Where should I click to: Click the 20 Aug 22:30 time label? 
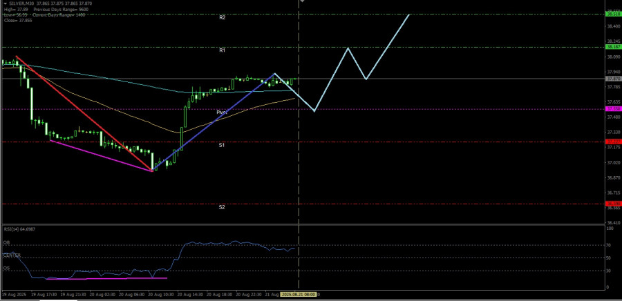(247, 295)
